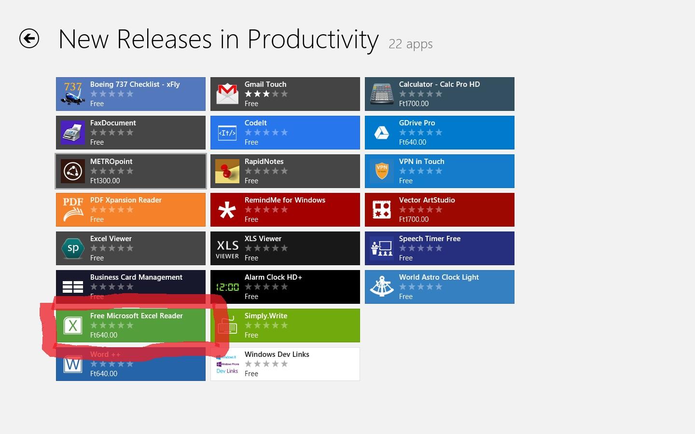The height and width of the screenshot is (434, 695).
Task: Click the Simply.Write keyboard icon
Action: click(227, 325)
